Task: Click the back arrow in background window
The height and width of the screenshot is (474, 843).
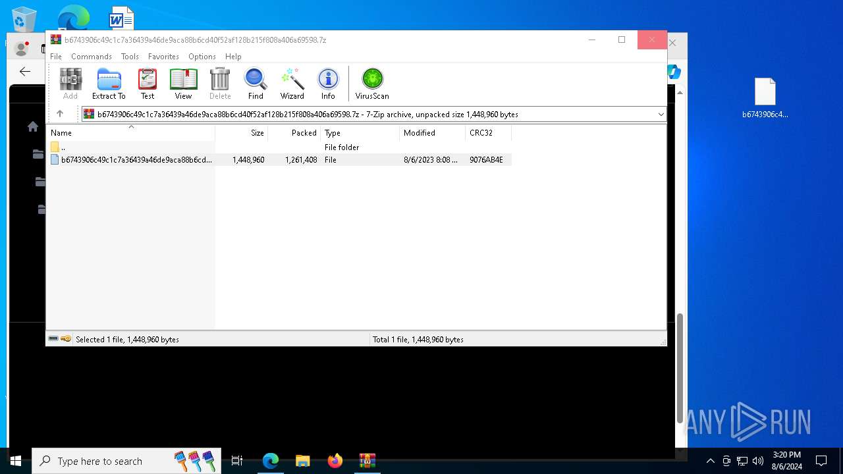Action: click(25, 72)
